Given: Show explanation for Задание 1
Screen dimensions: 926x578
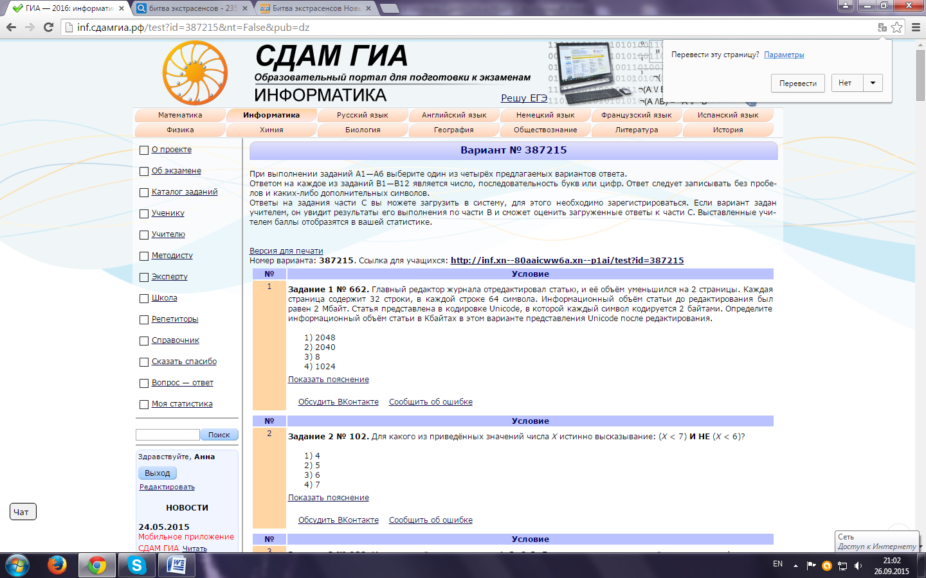Looking at the screenshot, I should [329, 380].
